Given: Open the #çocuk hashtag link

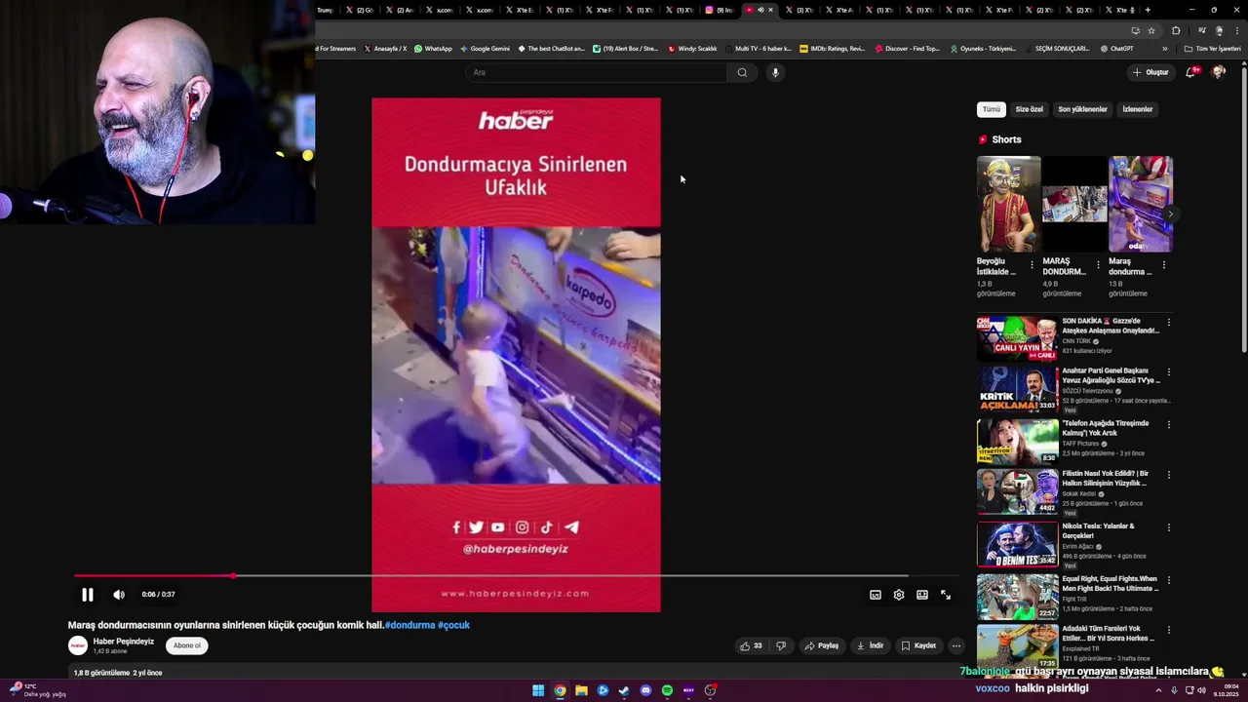Looking at the screenshot, I should coord(453,625).
